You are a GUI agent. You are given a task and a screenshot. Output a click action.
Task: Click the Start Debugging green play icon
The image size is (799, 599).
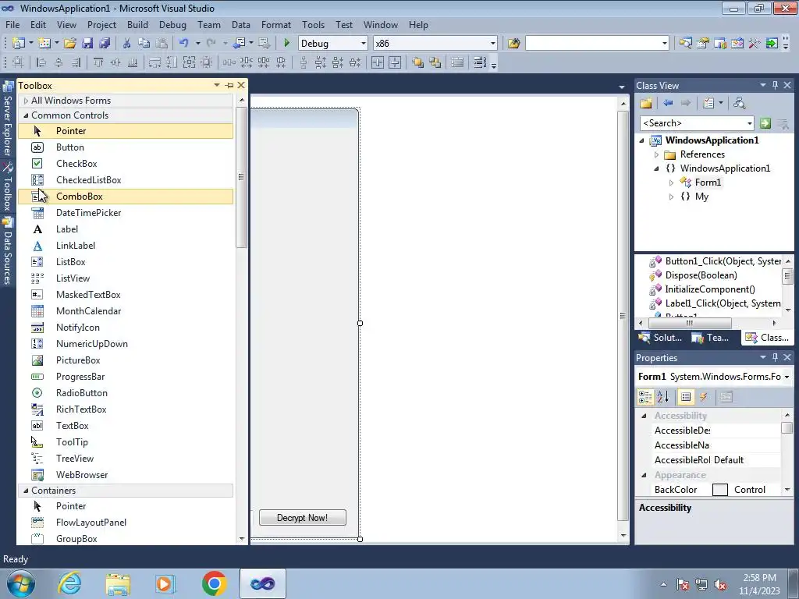(x=286, y=44)
